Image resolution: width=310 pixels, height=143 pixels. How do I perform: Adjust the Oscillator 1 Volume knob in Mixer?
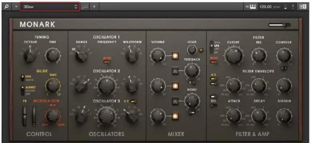click(158, 56)
